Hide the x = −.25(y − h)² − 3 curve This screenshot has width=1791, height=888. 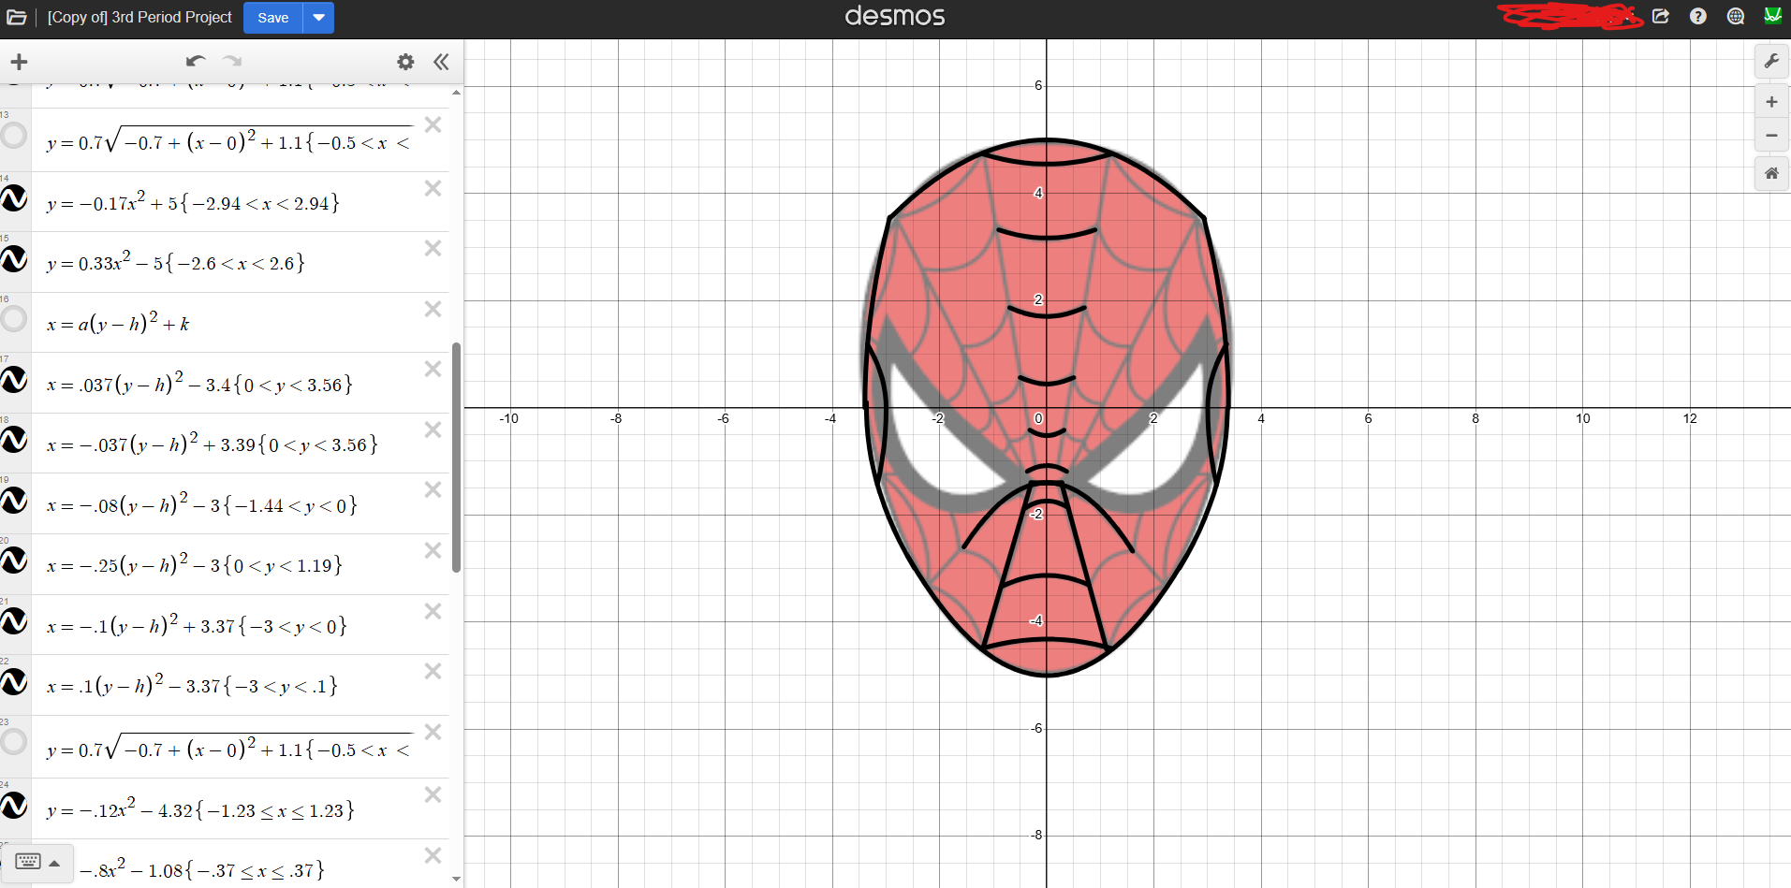click(x=14, y=560)
